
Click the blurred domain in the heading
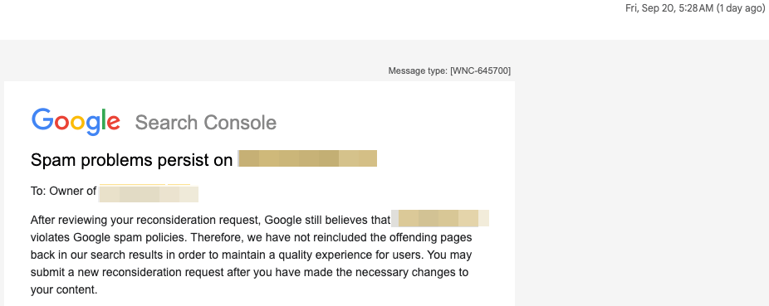click(x=307, y=158)
